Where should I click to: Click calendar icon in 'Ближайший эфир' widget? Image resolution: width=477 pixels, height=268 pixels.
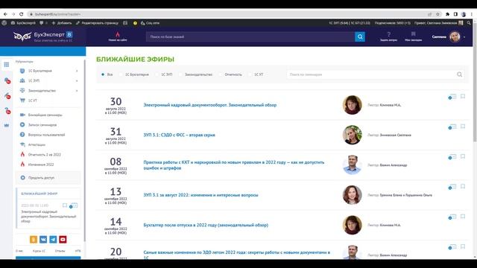coord(73,205)
